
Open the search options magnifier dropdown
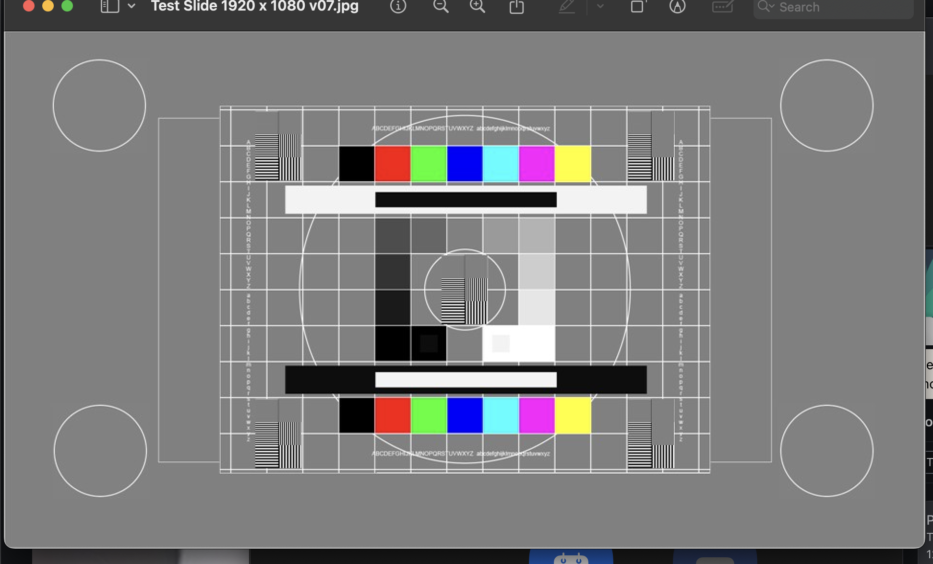point(766,7)
